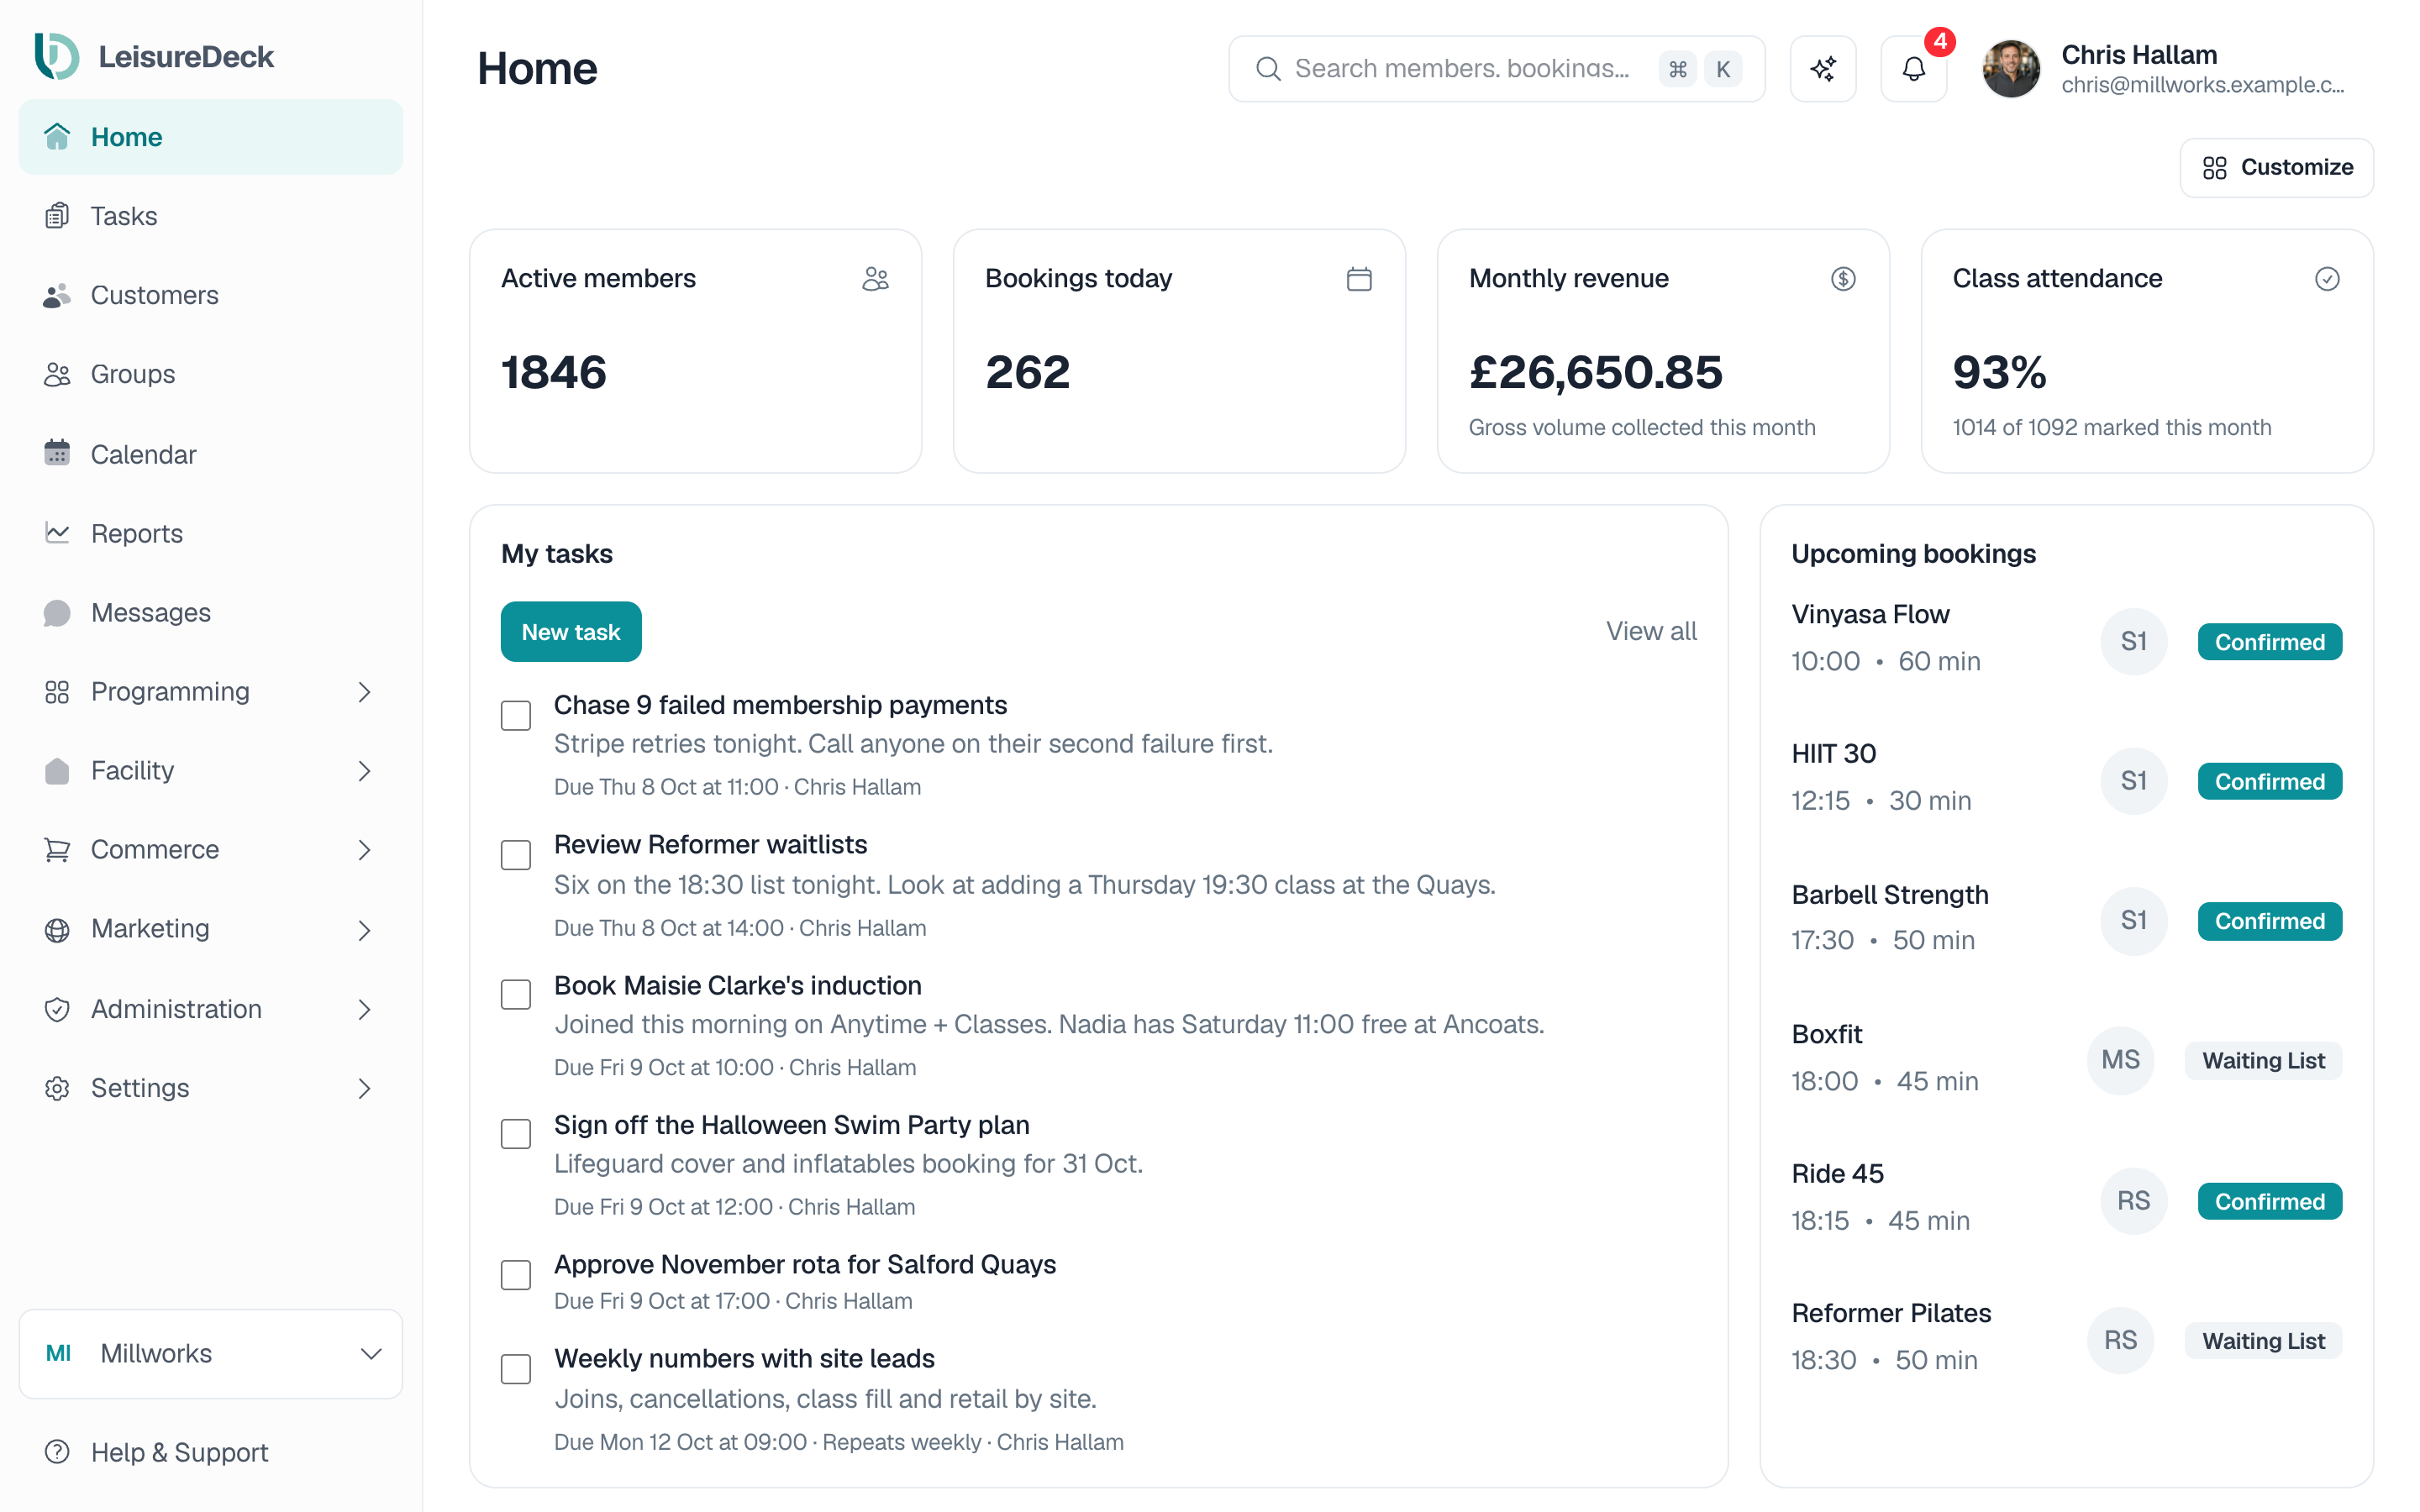Check Weekly numbers with site leads task
This screenshot has height=1512, width=2420.
(x=516, y=1369)
